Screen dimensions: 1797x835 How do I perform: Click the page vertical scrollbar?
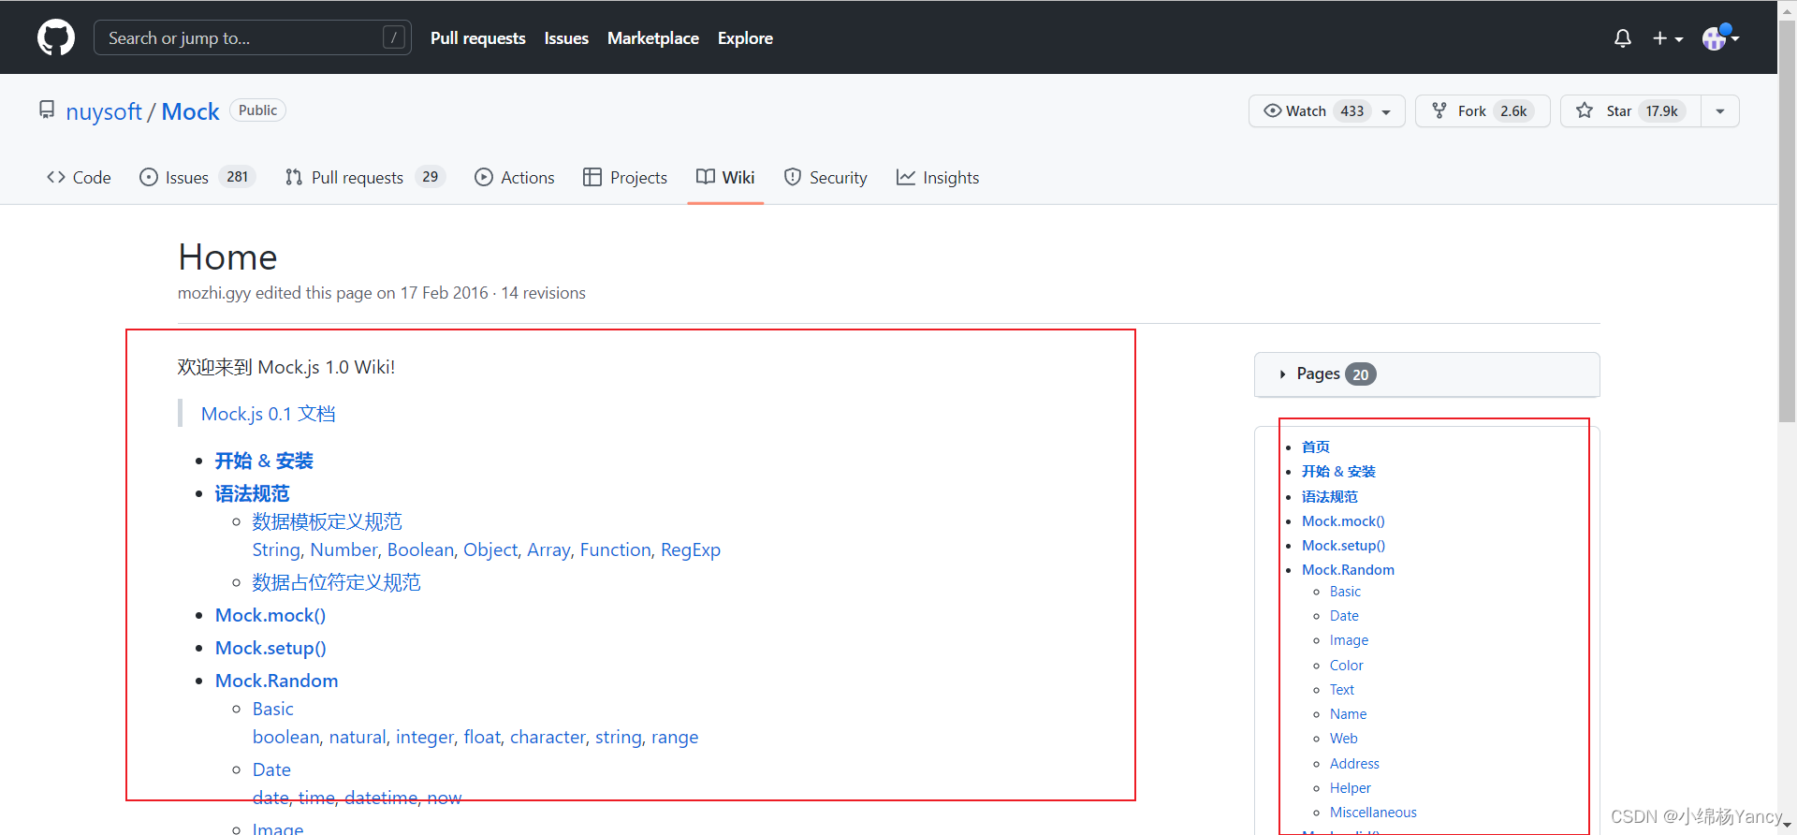[x=1788, y=221]
